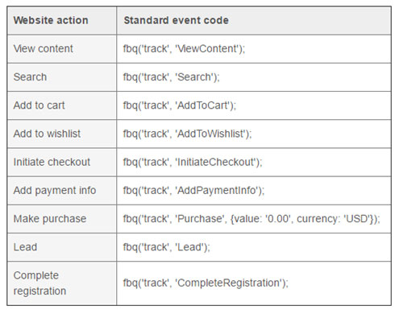Click the ViewContent event code text

[184, 49]
